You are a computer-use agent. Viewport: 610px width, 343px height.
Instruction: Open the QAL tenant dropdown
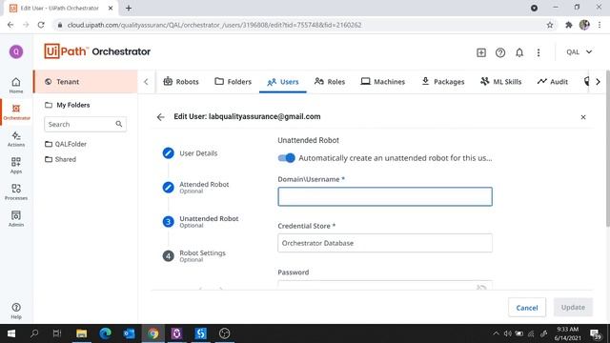click(579, 52)
